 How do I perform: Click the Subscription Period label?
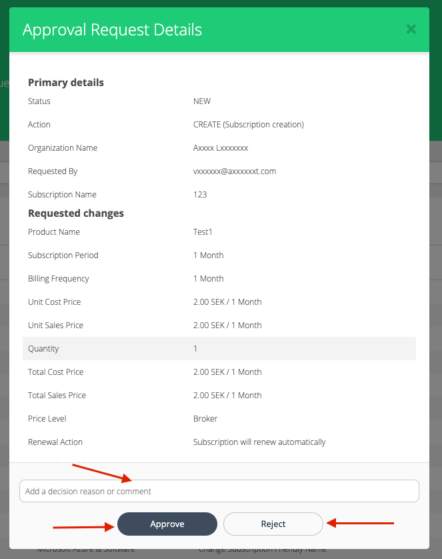[63, 255]
